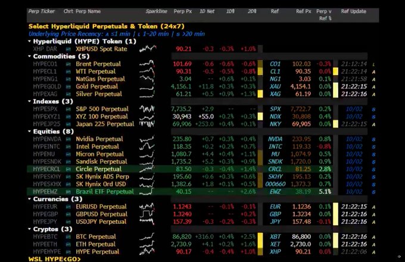405x262 pixels.
Task: View the WTI Perpetual sparkline
Action: coord(147,71)
